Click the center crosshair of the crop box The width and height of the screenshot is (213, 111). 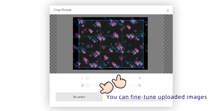coord(111,44)
